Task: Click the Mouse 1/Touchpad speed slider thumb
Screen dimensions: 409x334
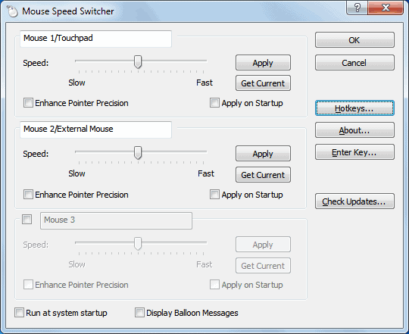Action: coord(138,62)
